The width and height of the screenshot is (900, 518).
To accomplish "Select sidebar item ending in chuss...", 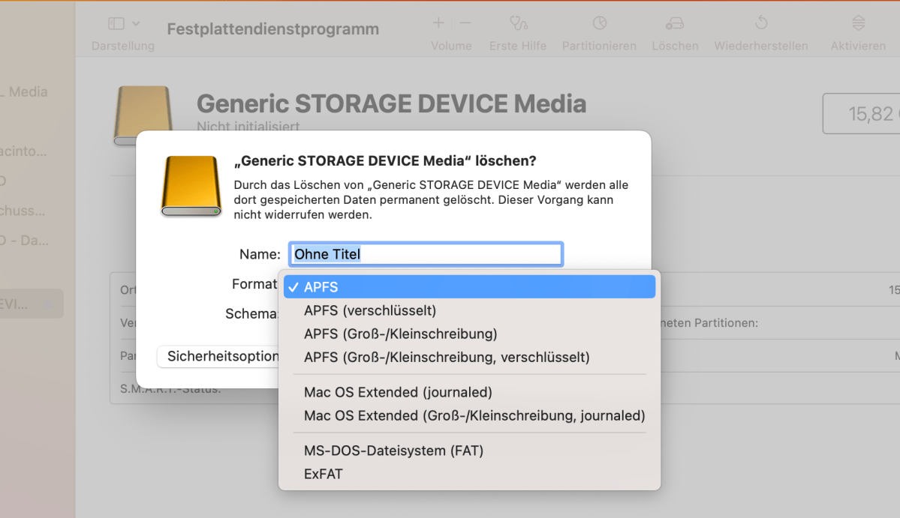I will [23, 211].
